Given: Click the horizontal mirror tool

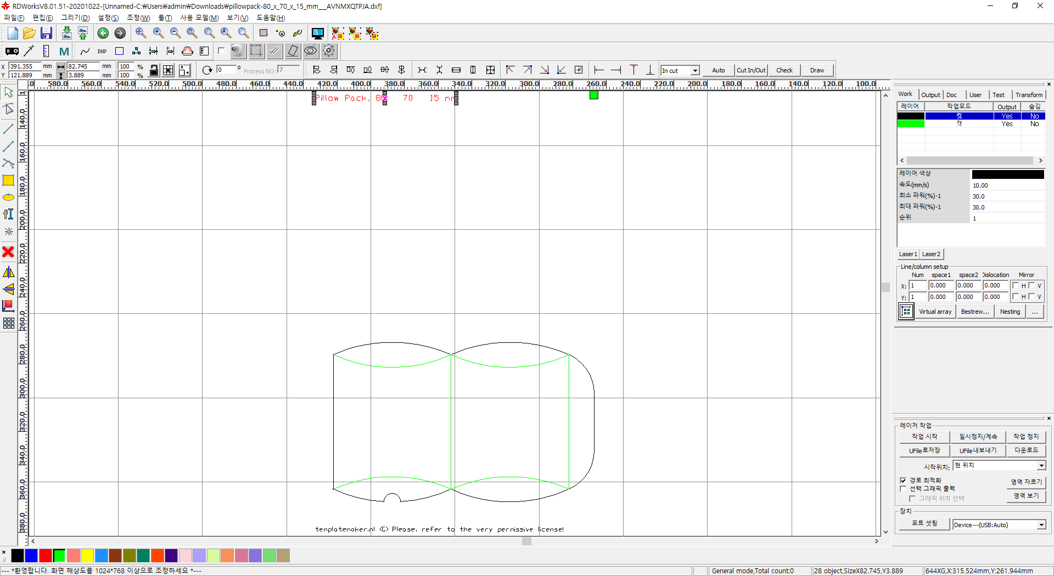Looking at the screenshot, I should 9,272.
